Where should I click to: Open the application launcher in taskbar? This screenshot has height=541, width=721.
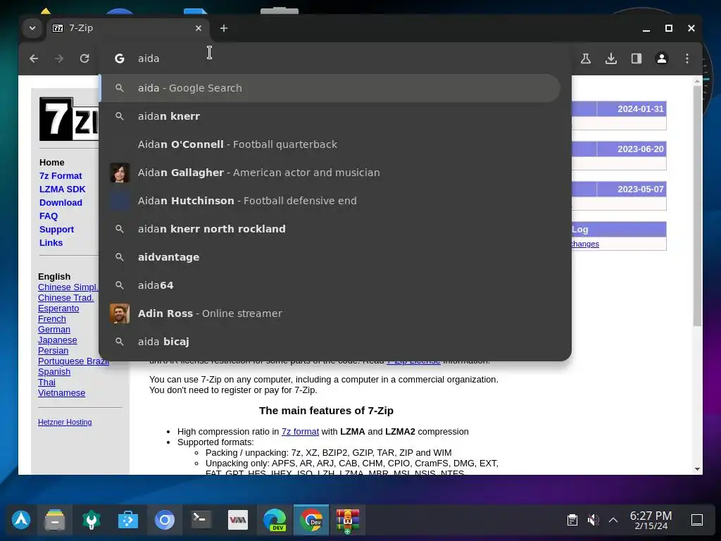(21, 520)
